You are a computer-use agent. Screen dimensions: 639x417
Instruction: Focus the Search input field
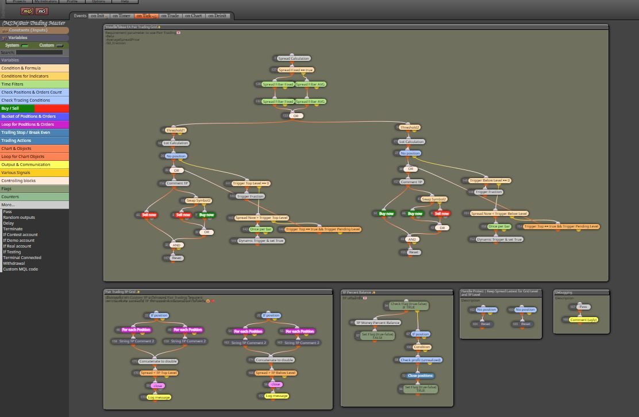[40, 52]
